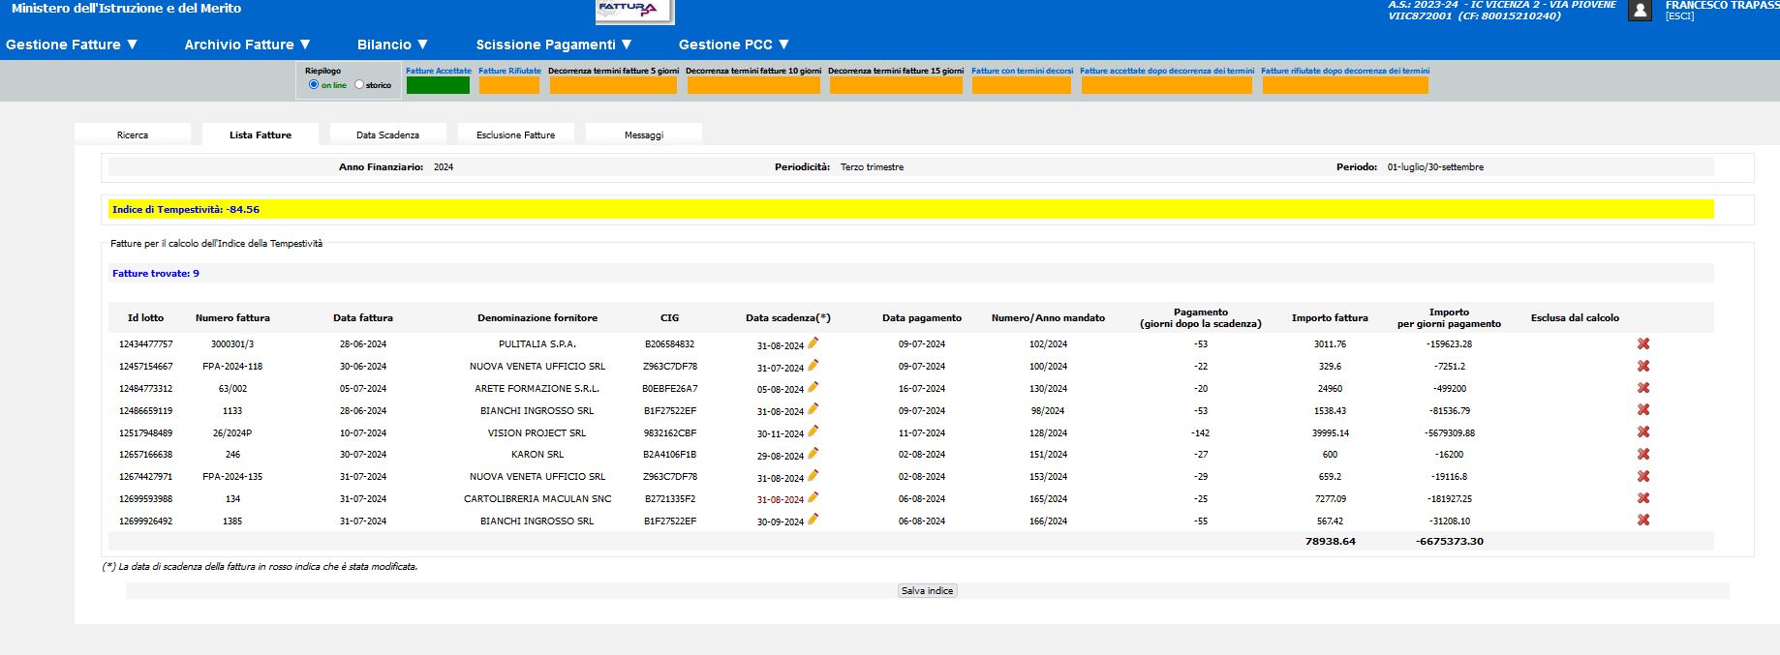The image size is (1780, 655).
Task: Open the Scissione Pagamenti dropdown
Action: 554,45
